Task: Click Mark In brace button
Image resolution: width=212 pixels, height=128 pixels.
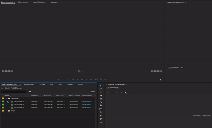Action: pos(63,79)
